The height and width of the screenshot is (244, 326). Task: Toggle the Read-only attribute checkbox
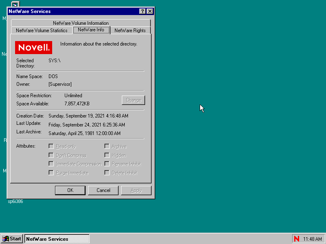click(51, 146)
